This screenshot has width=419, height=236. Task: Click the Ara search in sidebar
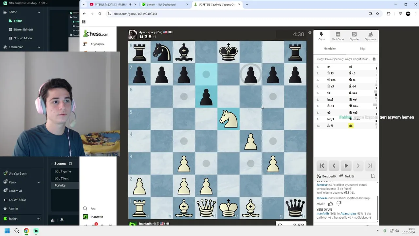point(89,208)
